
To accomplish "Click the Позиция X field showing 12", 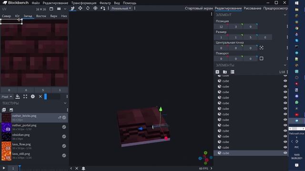I will [x=221, y=27].
